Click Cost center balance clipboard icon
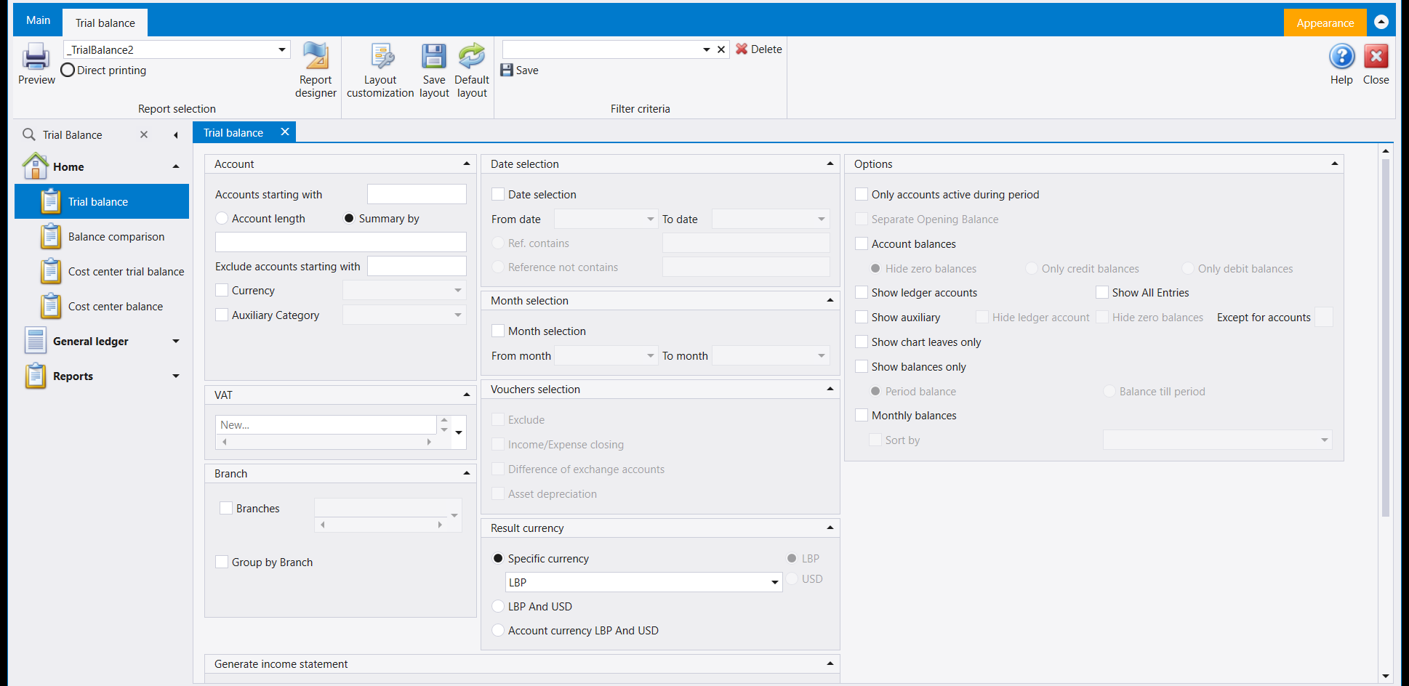Screen dimensions: 1409x686 (x=51, y=306)
